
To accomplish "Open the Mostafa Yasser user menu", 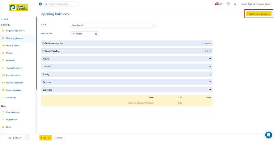I will click(265, 4).
